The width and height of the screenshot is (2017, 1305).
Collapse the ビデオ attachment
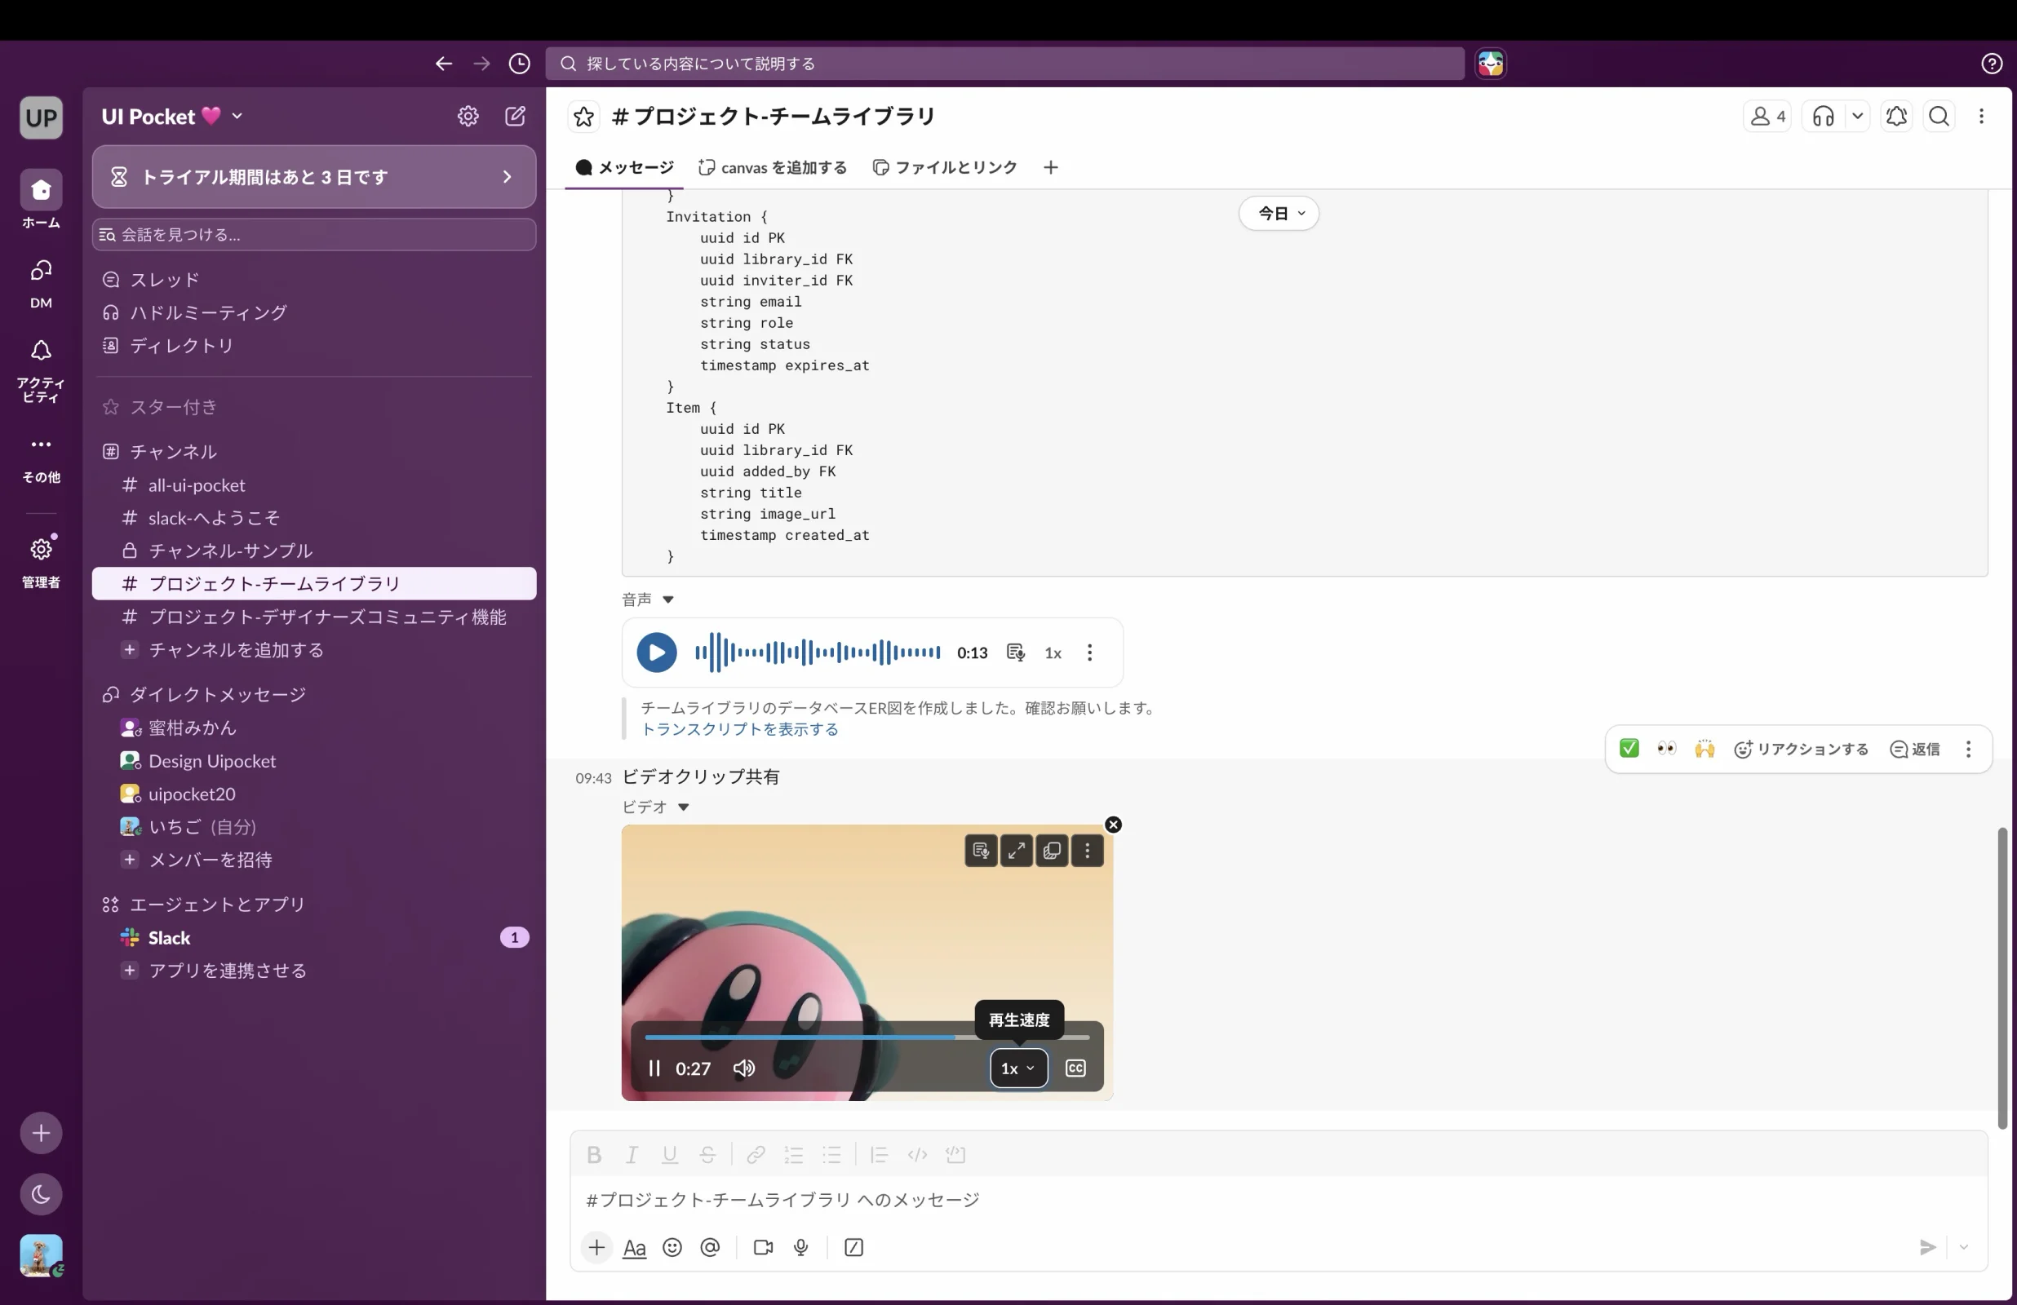[x=684, y=807]
